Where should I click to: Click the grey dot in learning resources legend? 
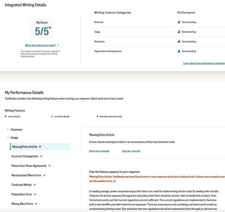(x=98, y=116)
